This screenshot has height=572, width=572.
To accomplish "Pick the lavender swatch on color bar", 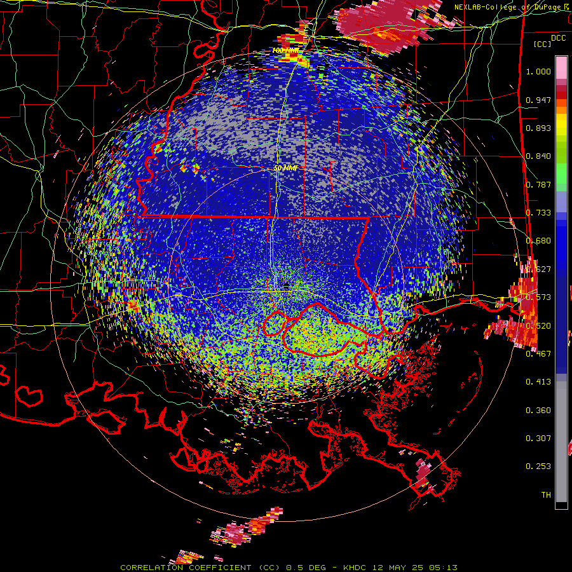I will [x=561, y=201].
